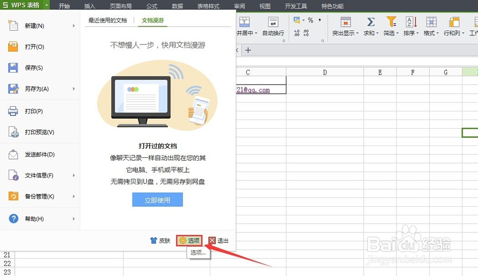Add a new sheet tab with plus button
The height and width of the screenshot is (276, 478).
pyautogui.click(x=248, y=50)
